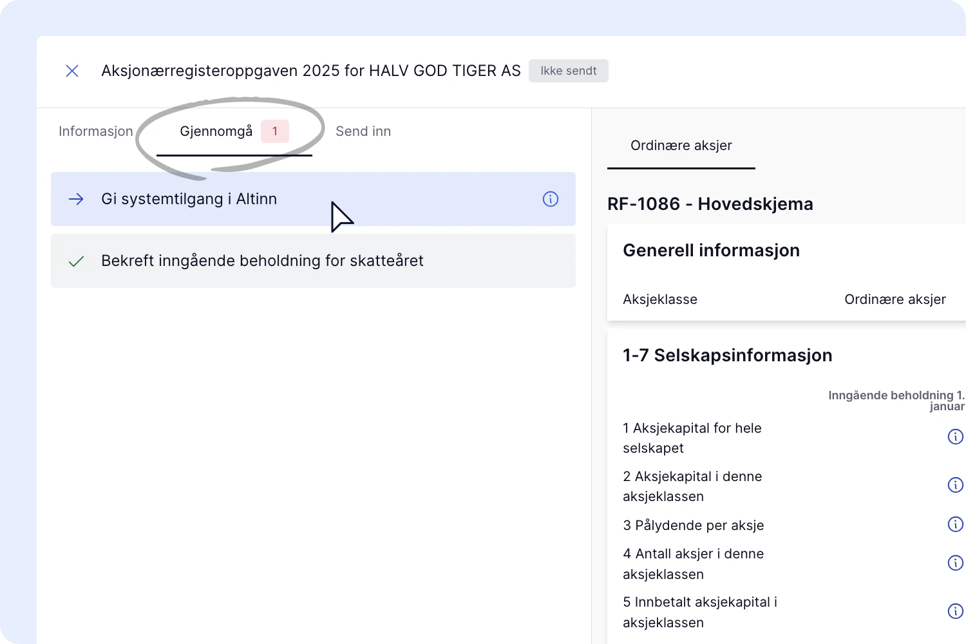The width and height of the screenshot is (966, 644).
Task: Select the Gjennomgå tab label
Action: [x=216, y=131]
